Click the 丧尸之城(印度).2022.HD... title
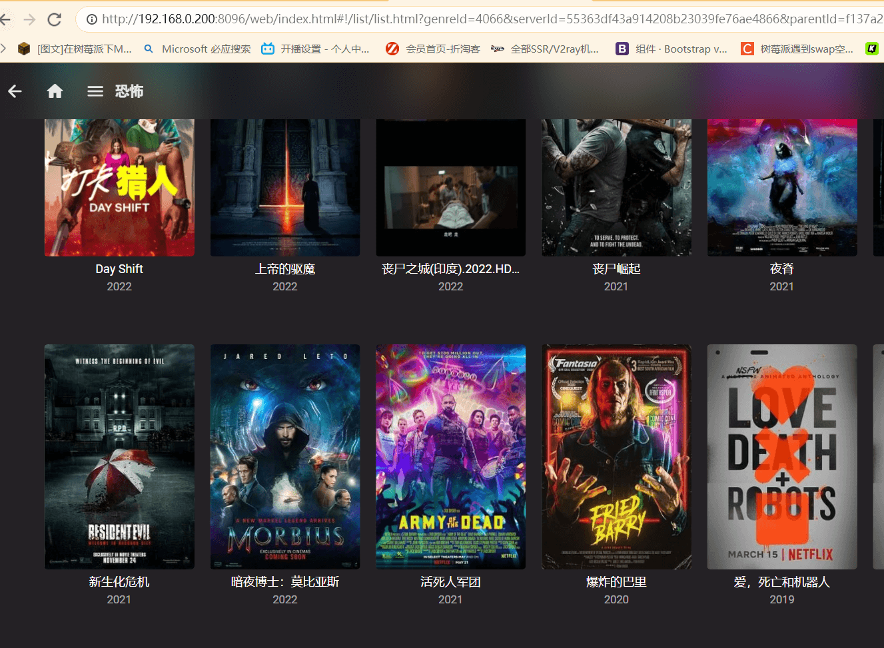This screenshot has height=648, width=884. 450,269
